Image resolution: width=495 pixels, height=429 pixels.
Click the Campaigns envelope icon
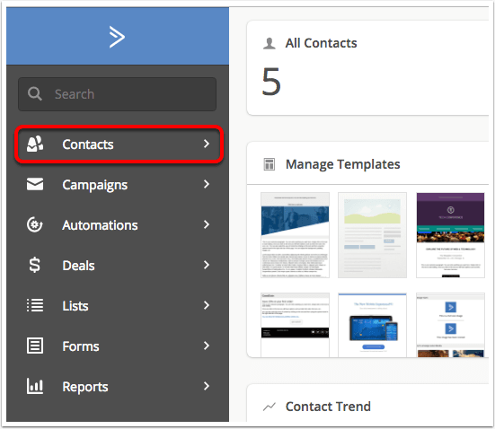(x=35, y=184)
